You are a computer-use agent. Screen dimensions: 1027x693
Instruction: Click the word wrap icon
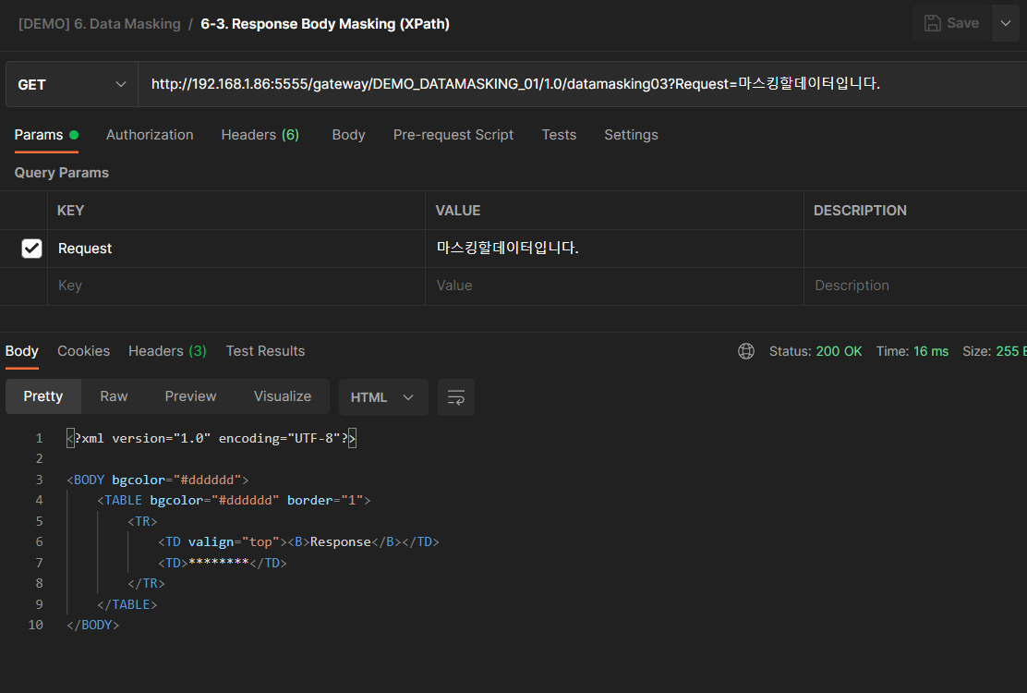tap(455, 397)
